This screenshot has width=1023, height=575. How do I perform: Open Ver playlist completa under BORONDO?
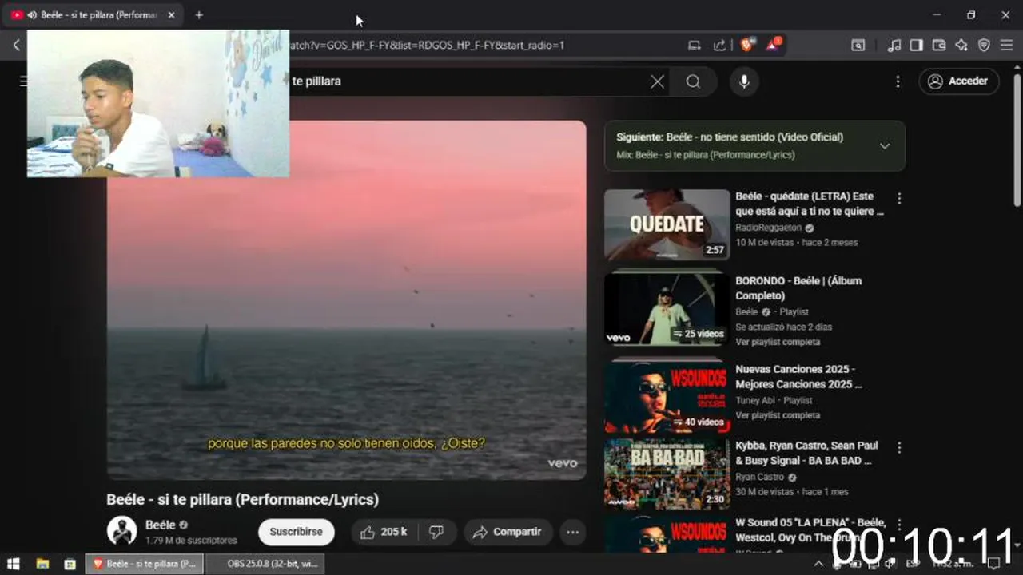(x=778, y=342)
